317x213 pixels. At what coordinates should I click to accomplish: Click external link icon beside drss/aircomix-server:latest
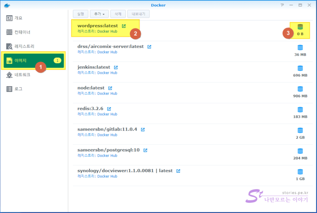coord(149,47)
